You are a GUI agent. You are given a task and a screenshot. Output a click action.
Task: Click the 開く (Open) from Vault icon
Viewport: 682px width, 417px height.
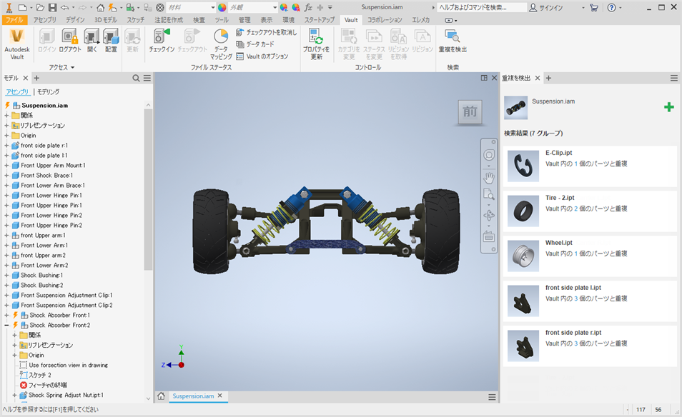coord(92,36)
